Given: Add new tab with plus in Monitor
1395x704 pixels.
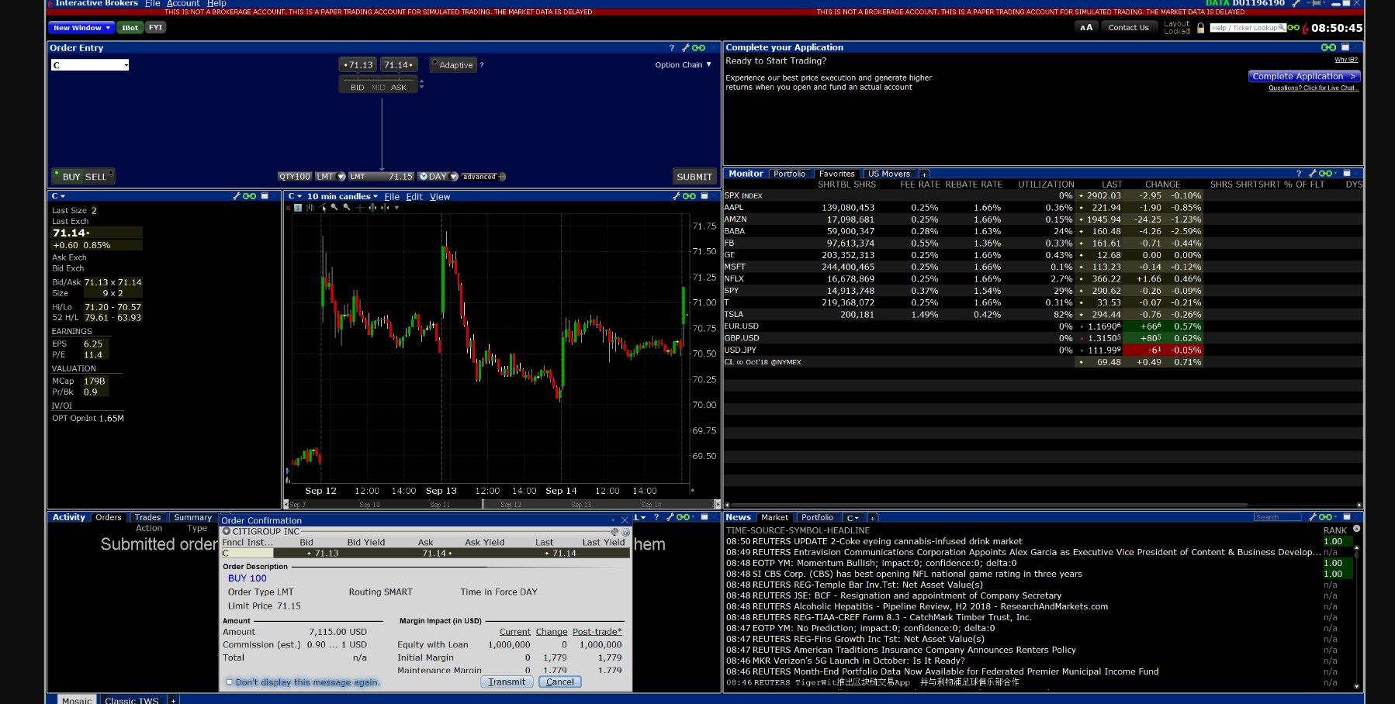Looking at the screenshot, I should pos(924,174).
